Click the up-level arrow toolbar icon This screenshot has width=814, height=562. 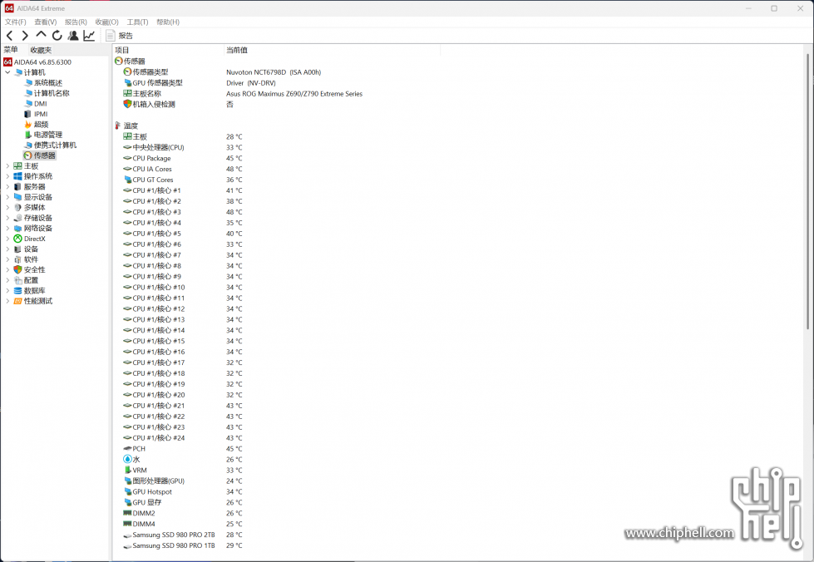41,35
